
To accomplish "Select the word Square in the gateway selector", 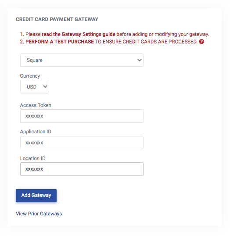I will (35, 60).
